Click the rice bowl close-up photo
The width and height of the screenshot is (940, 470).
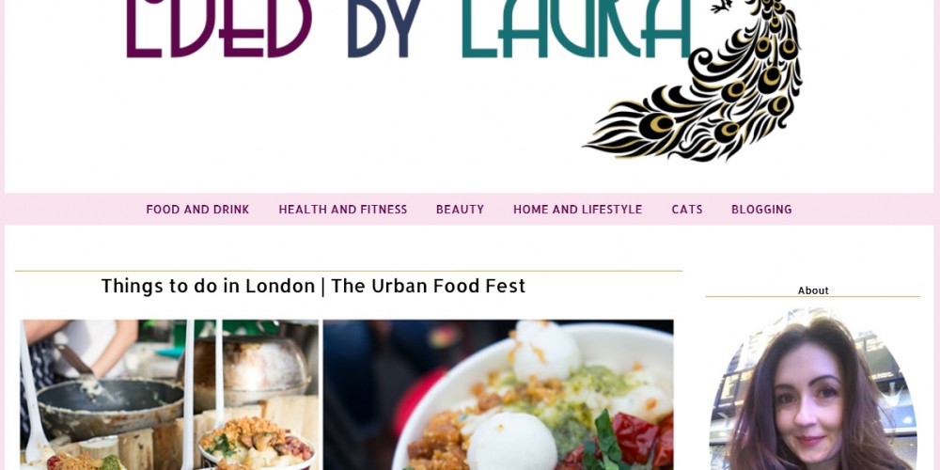[x=498, y=395]
